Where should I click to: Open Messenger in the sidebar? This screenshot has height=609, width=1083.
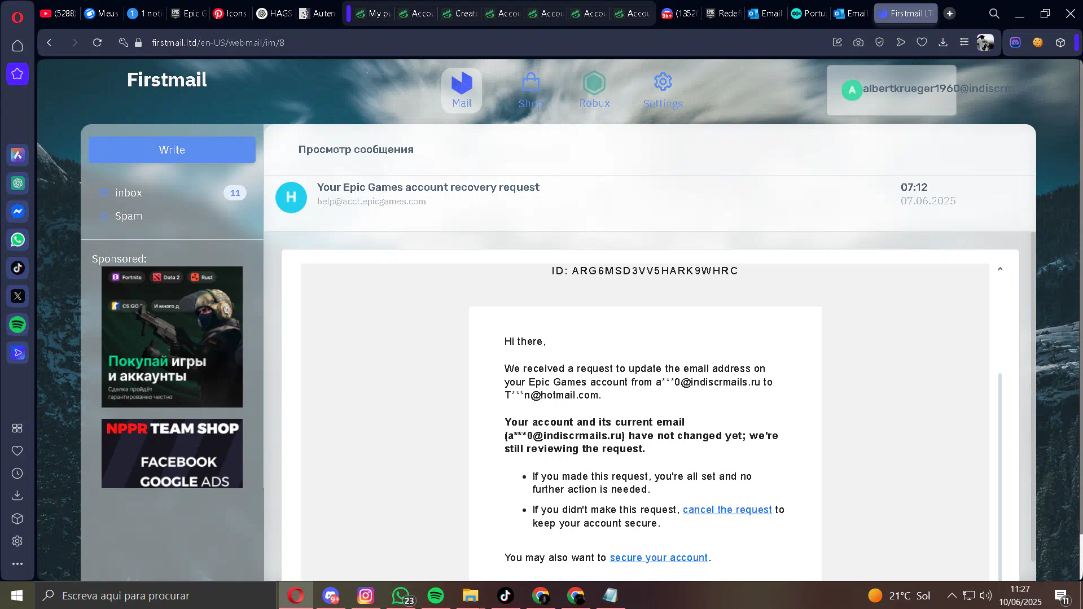(x=17, y=212)
